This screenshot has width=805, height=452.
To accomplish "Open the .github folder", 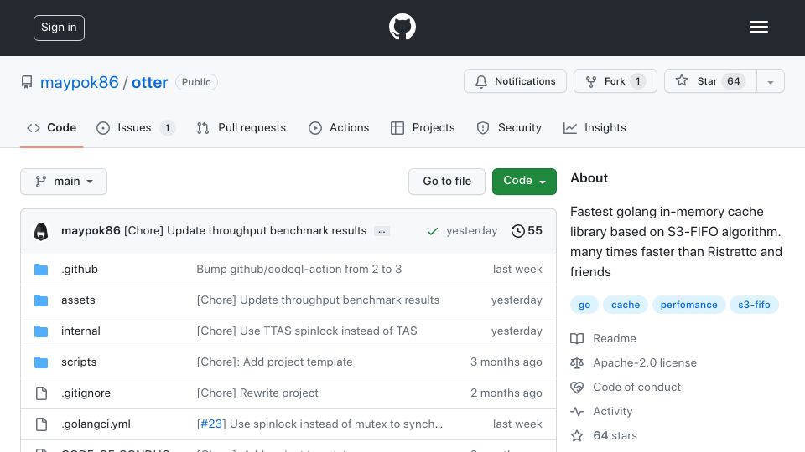I will pyautogui.click(x=80, y=269).
